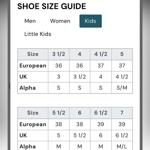Select the UK 6 1/2 value cell
The width and height of the screenshot is (150, 150).
point(122,135)
